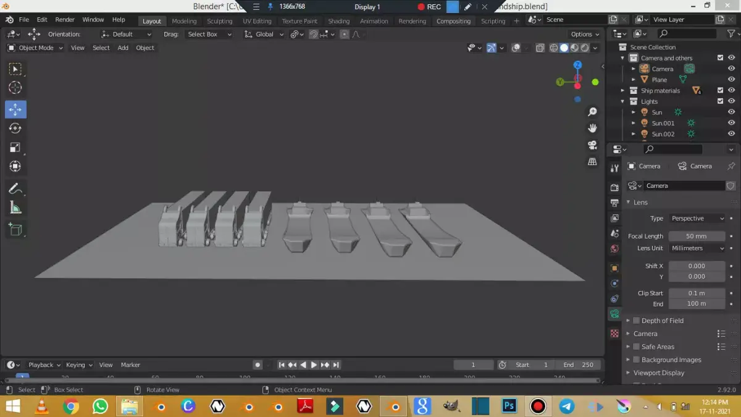Open the Playback menu in timeline

click(44, 364)
